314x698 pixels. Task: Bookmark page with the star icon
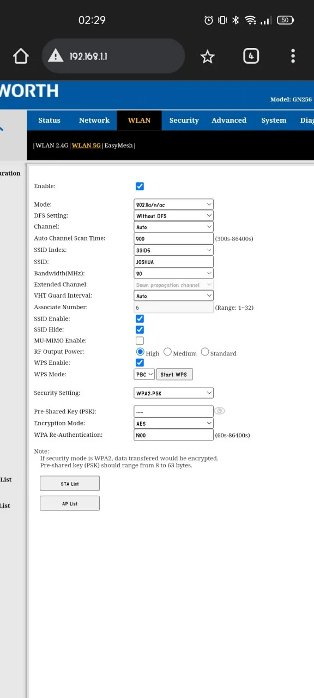pos(207,56)
